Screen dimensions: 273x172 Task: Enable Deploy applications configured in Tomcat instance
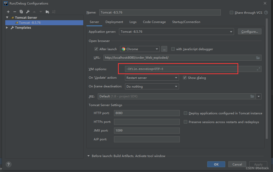tap(185, 113)
